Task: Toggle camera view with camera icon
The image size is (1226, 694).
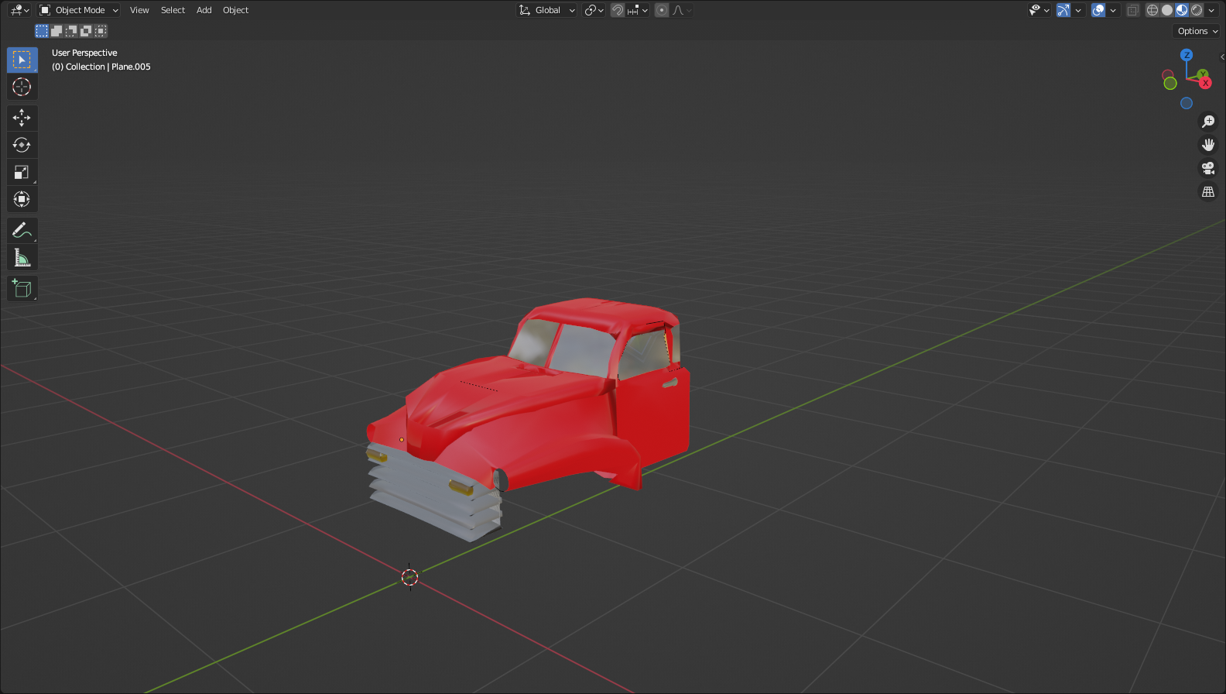Action: pos(1207,168)
